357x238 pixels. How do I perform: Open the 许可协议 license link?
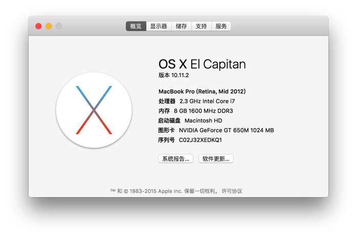tap(232, 191)
